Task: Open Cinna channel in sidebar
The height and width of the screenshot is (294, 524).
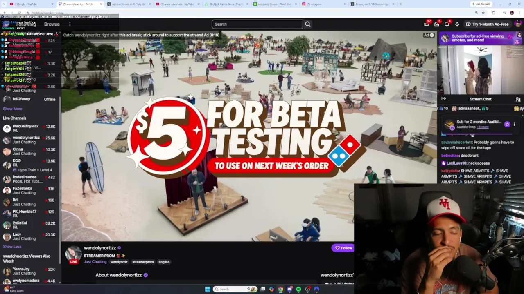Action: click(x=30, y=151)
